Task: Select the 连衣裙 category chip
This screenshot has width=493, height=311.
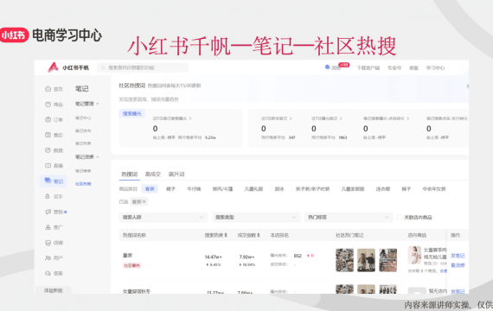Action: click(x=383, y=189)
